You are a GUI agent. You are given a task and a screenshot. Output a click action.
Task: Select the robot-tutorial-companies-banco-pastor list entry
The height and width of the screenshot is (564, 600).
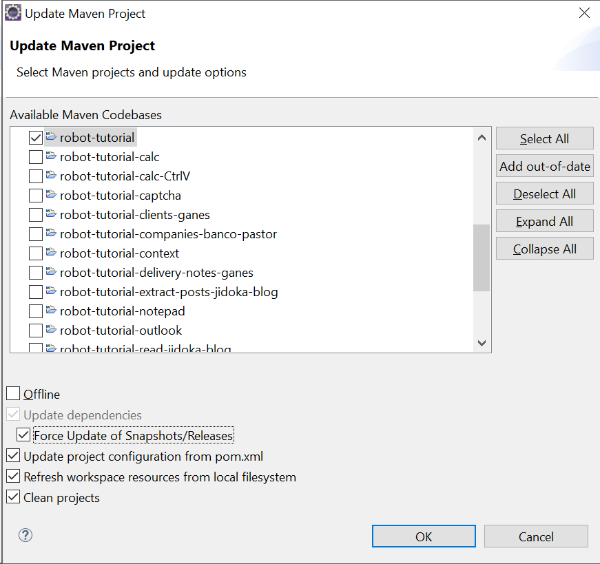pos(168,234)
